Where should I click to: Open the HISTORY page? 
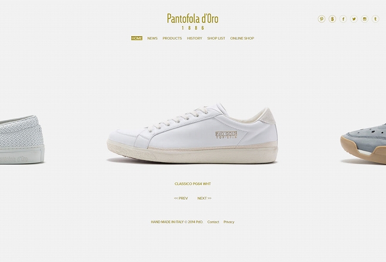point(194,39)
